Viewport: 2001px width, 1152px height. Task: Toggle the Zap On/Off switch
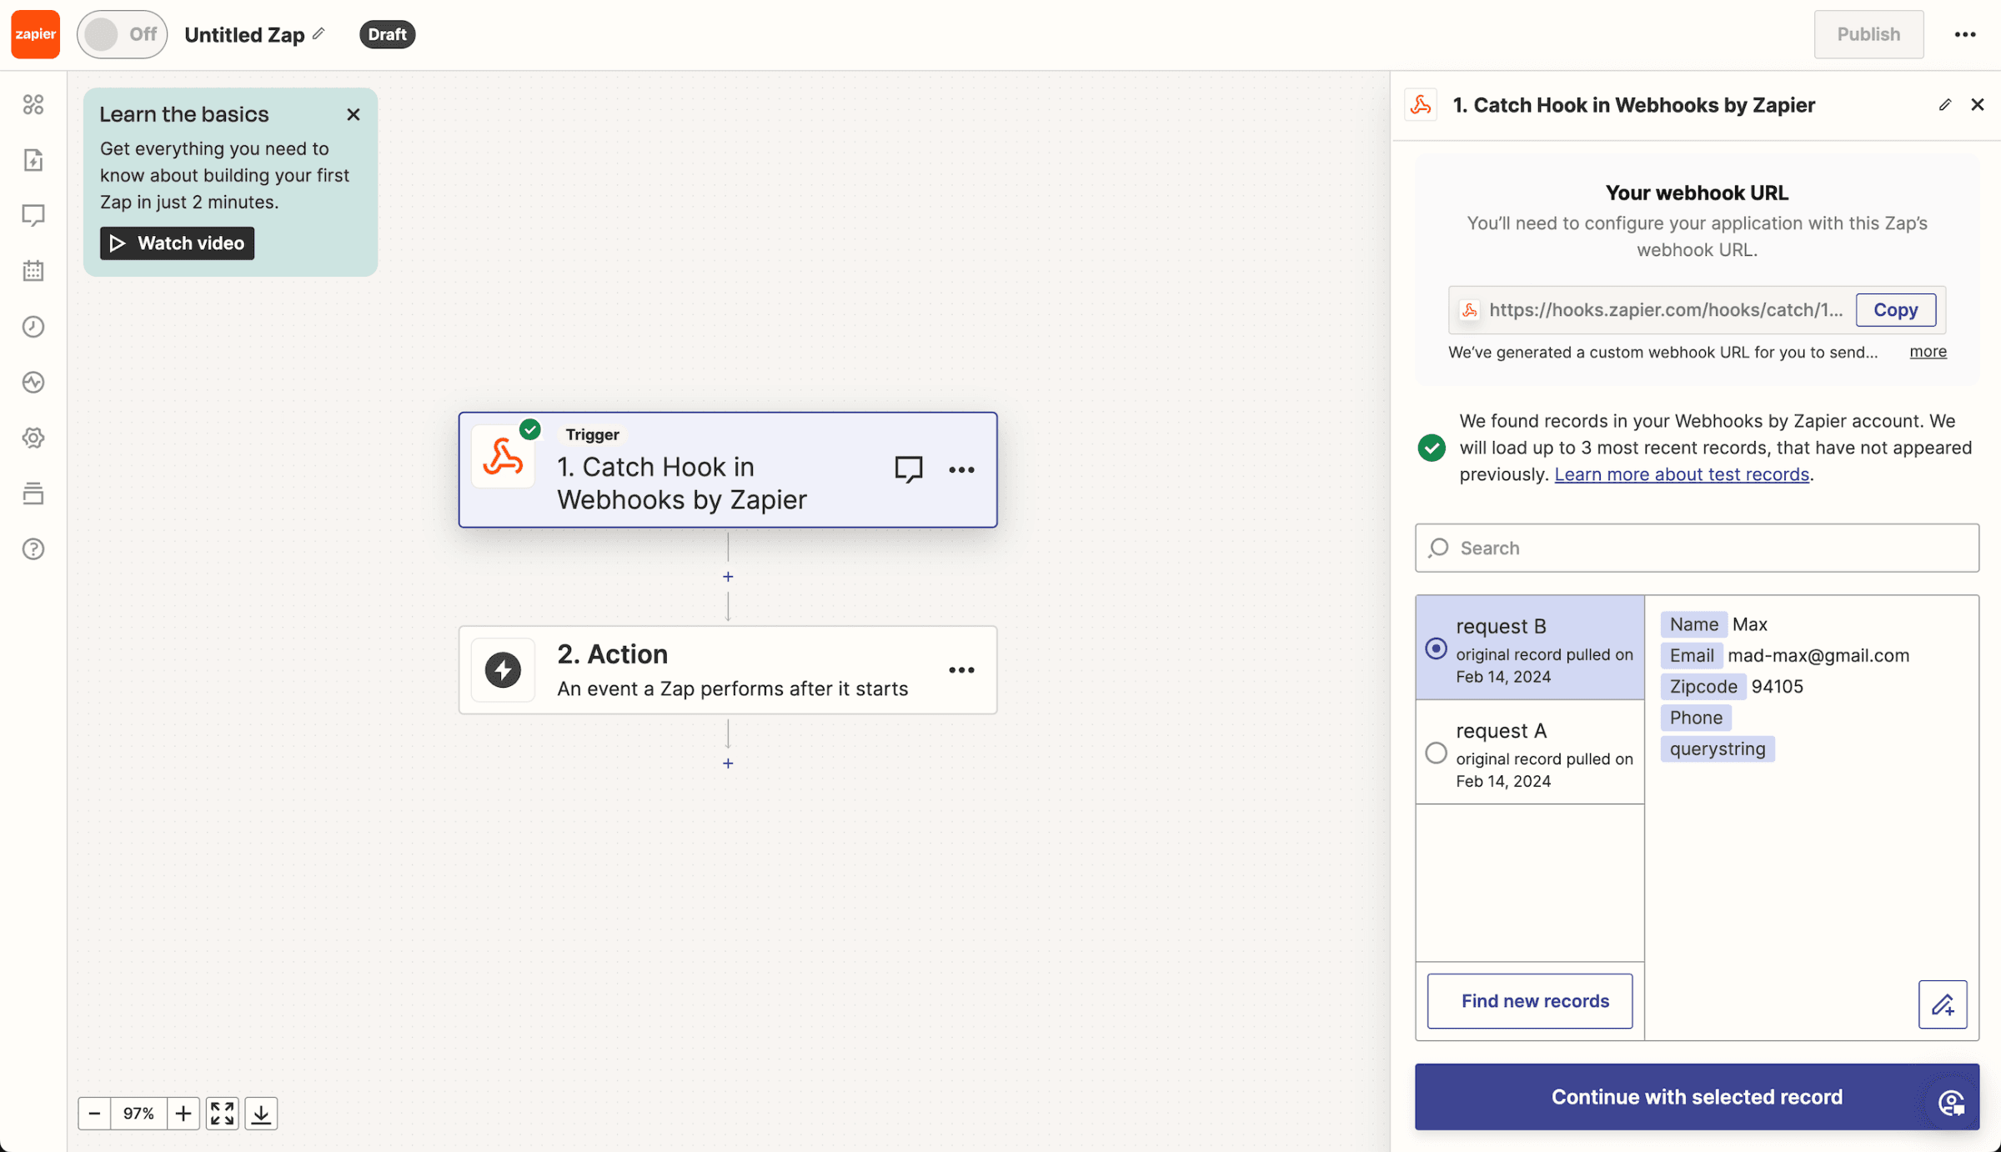(122, 34)
